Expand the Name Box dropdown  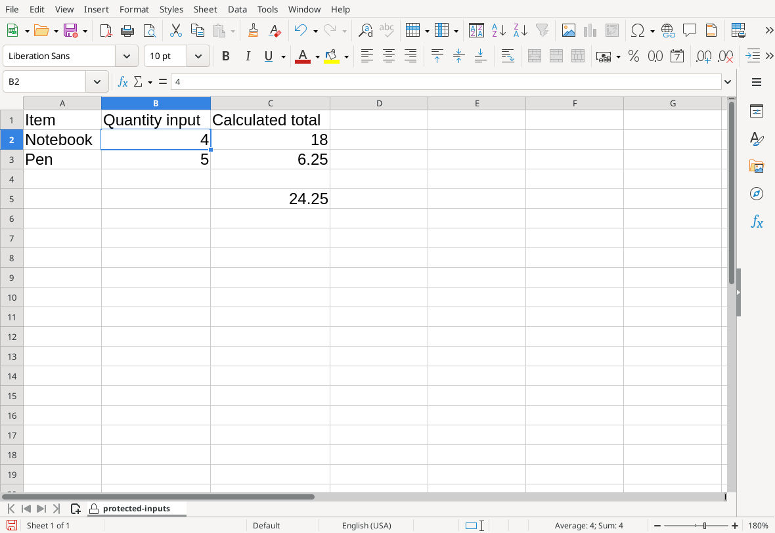point(97,82)
